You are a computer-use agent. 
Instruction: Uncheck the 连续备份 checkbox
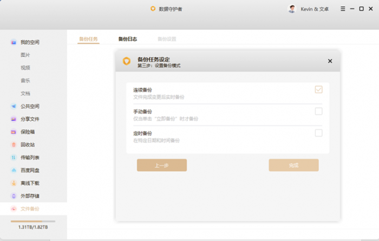tap(318, 89)
